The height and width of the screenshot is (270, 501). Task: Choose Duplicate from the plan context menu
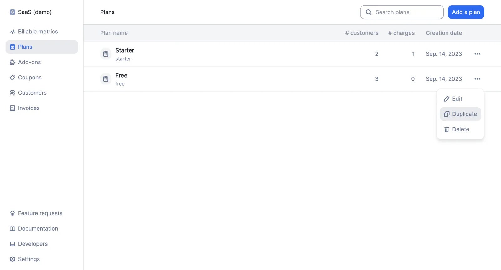click(x=460, y=114)
